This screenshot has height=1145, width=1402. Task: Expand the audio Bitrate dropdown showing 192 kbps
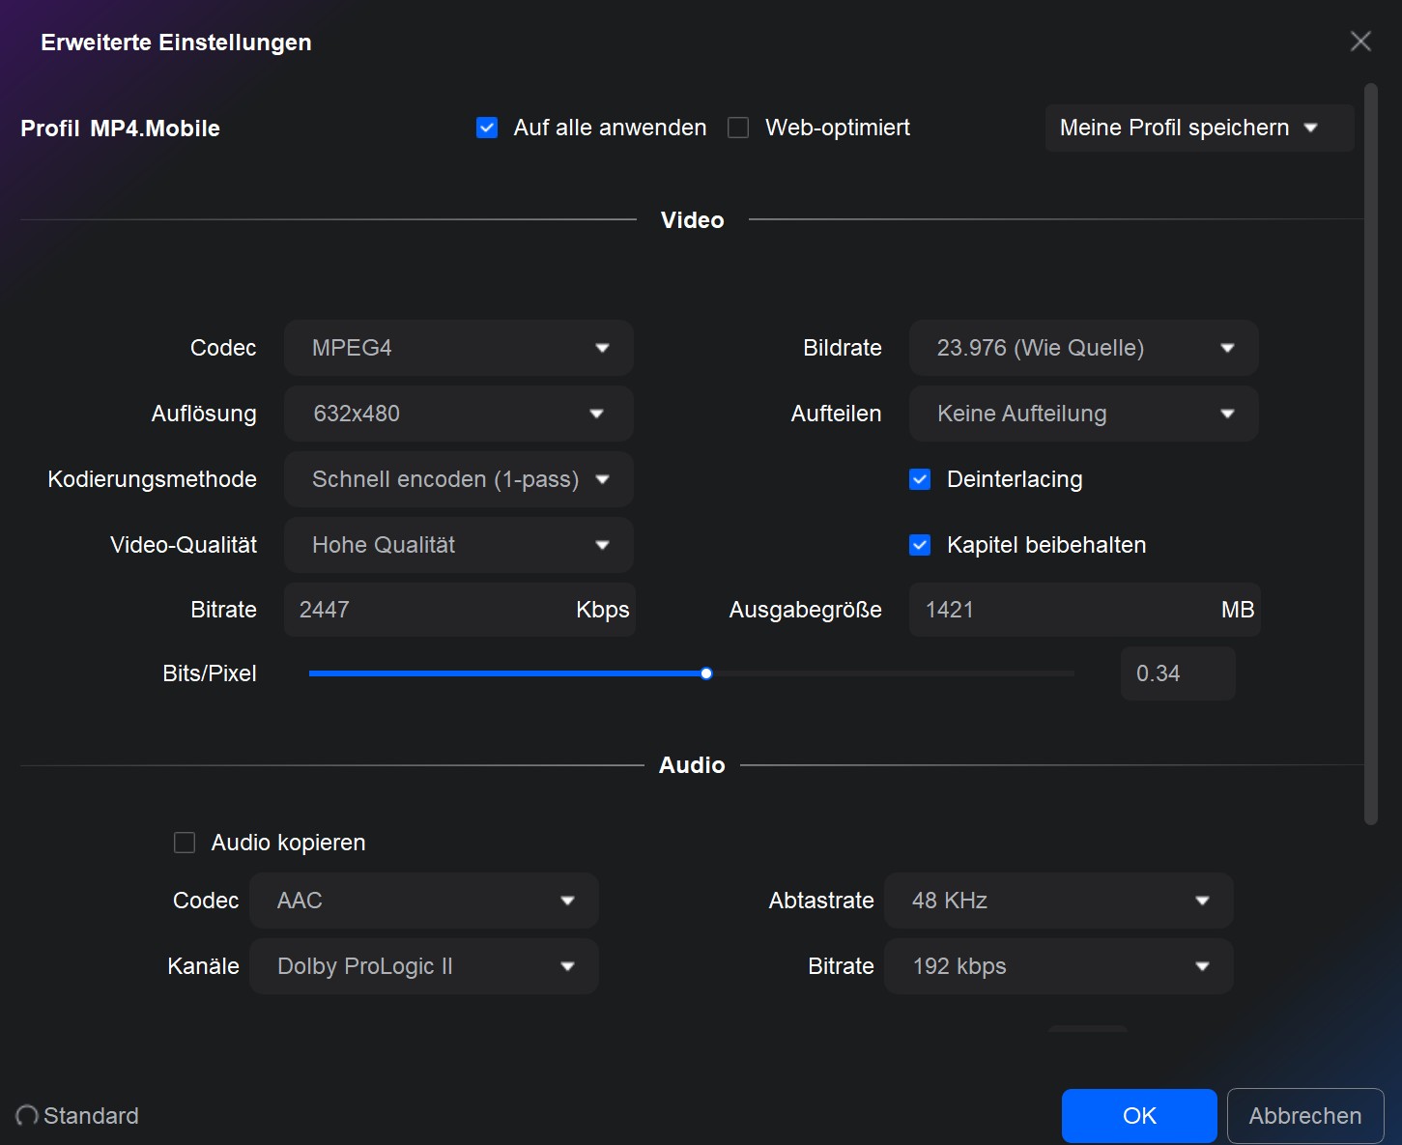pyautogui.click(x=1059, y=966)
